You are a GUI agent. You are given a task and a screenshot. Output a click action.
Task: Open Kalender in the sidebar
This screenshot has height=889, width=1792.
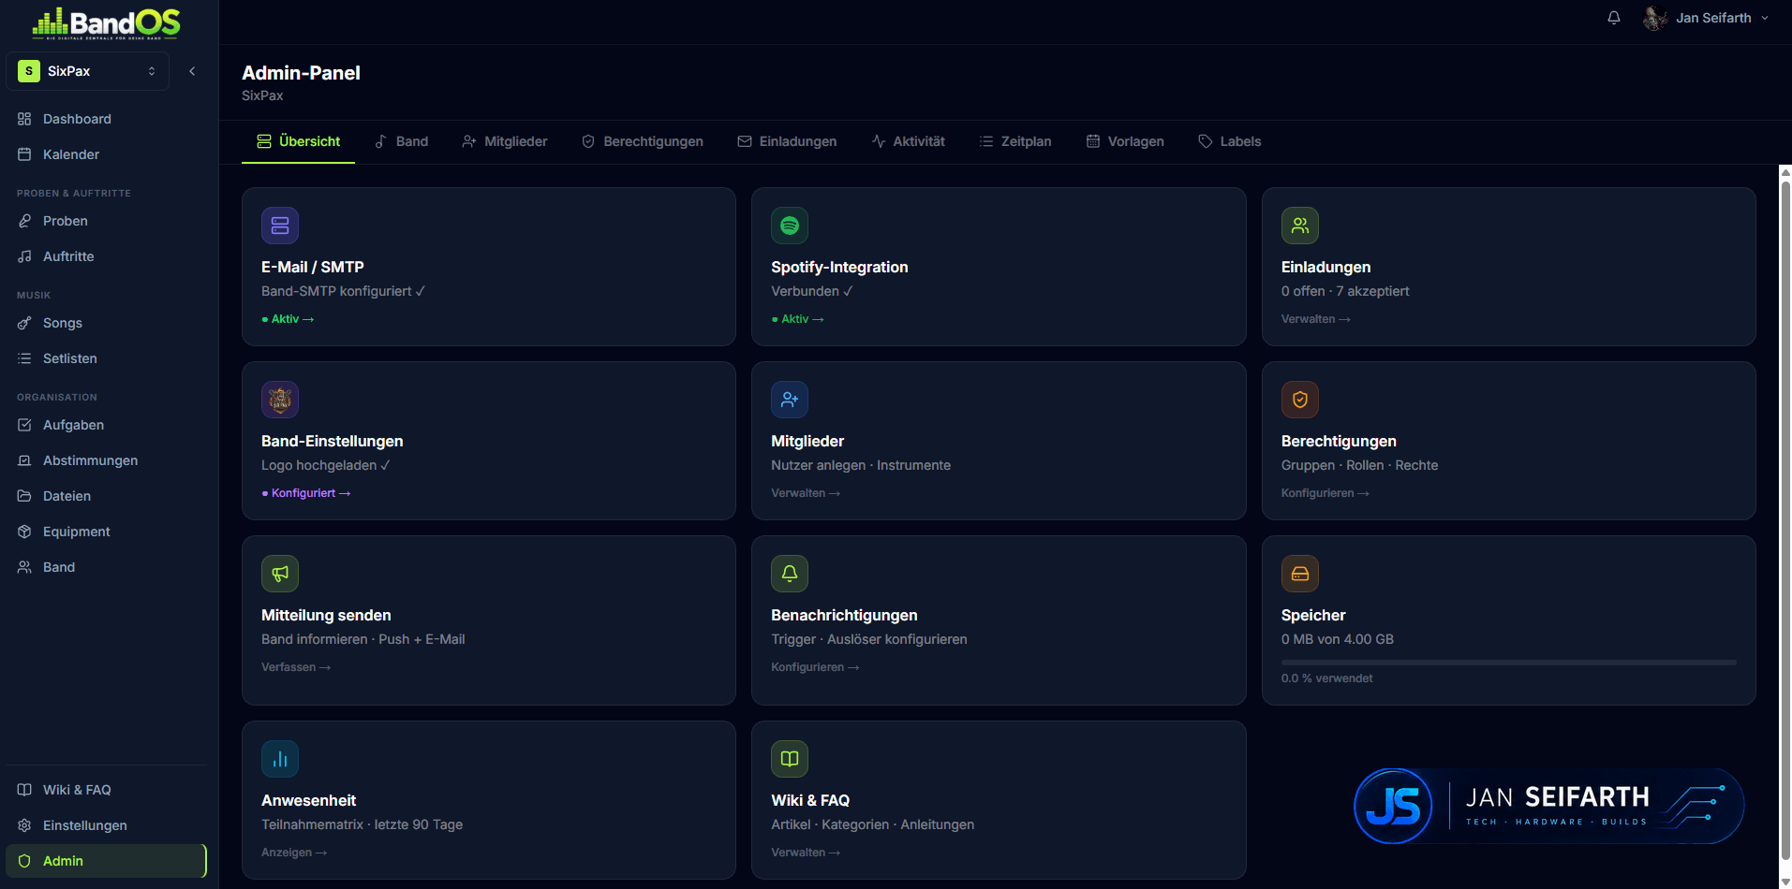pyautogui.click(x=107, y=154)
